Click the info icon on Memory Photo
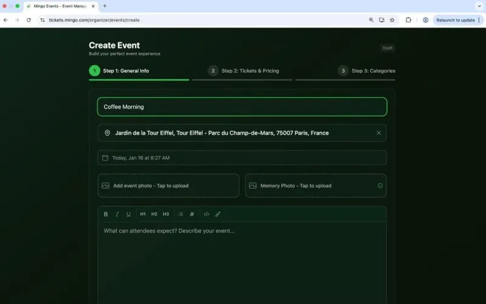The height and width of the screenshot is (304, 486). pos(380,186)
